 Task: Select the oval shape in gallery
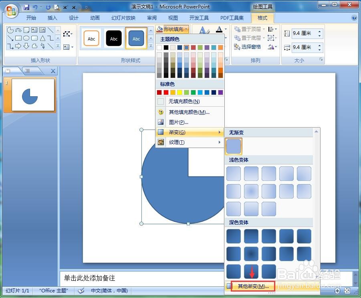(26, 38)
